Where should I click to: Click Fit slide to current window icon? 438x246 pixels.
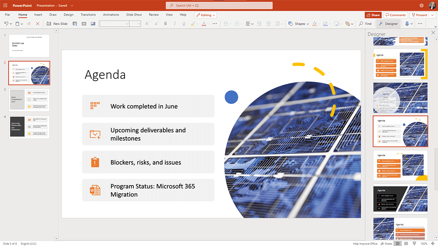[x=432, y=243]
